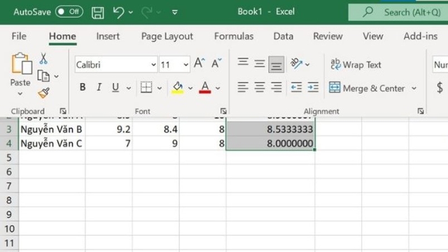The height and width of the screenshot is (252, 448).
Task: Select the Nguyễn Văn C cell
Action: [52, 143]
